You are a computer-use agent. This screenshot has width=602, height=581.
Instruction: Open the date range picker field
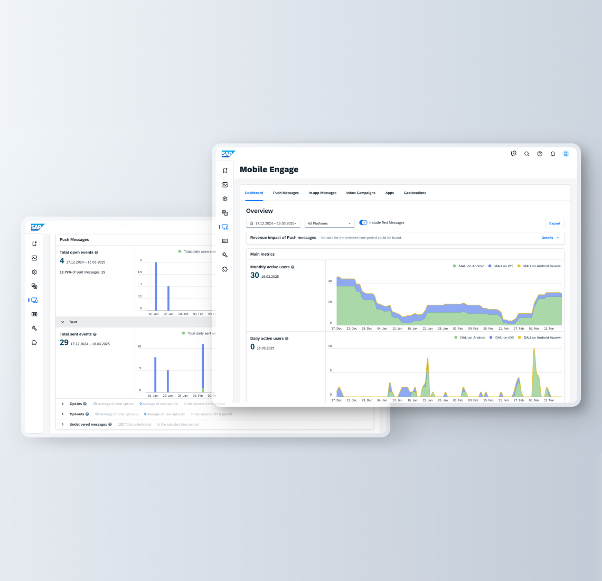[x=273, y=223]
